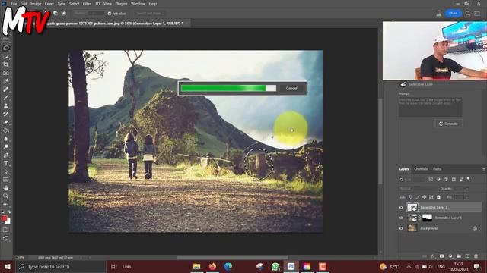Open the Window menu
The image size is (487, 273).
click(138, 4)
